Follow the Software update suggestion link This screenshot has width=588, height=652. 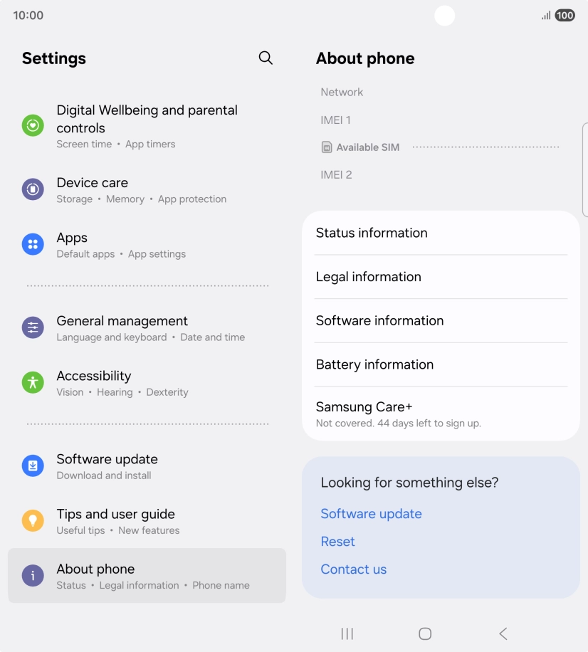[x=371, y=514]
